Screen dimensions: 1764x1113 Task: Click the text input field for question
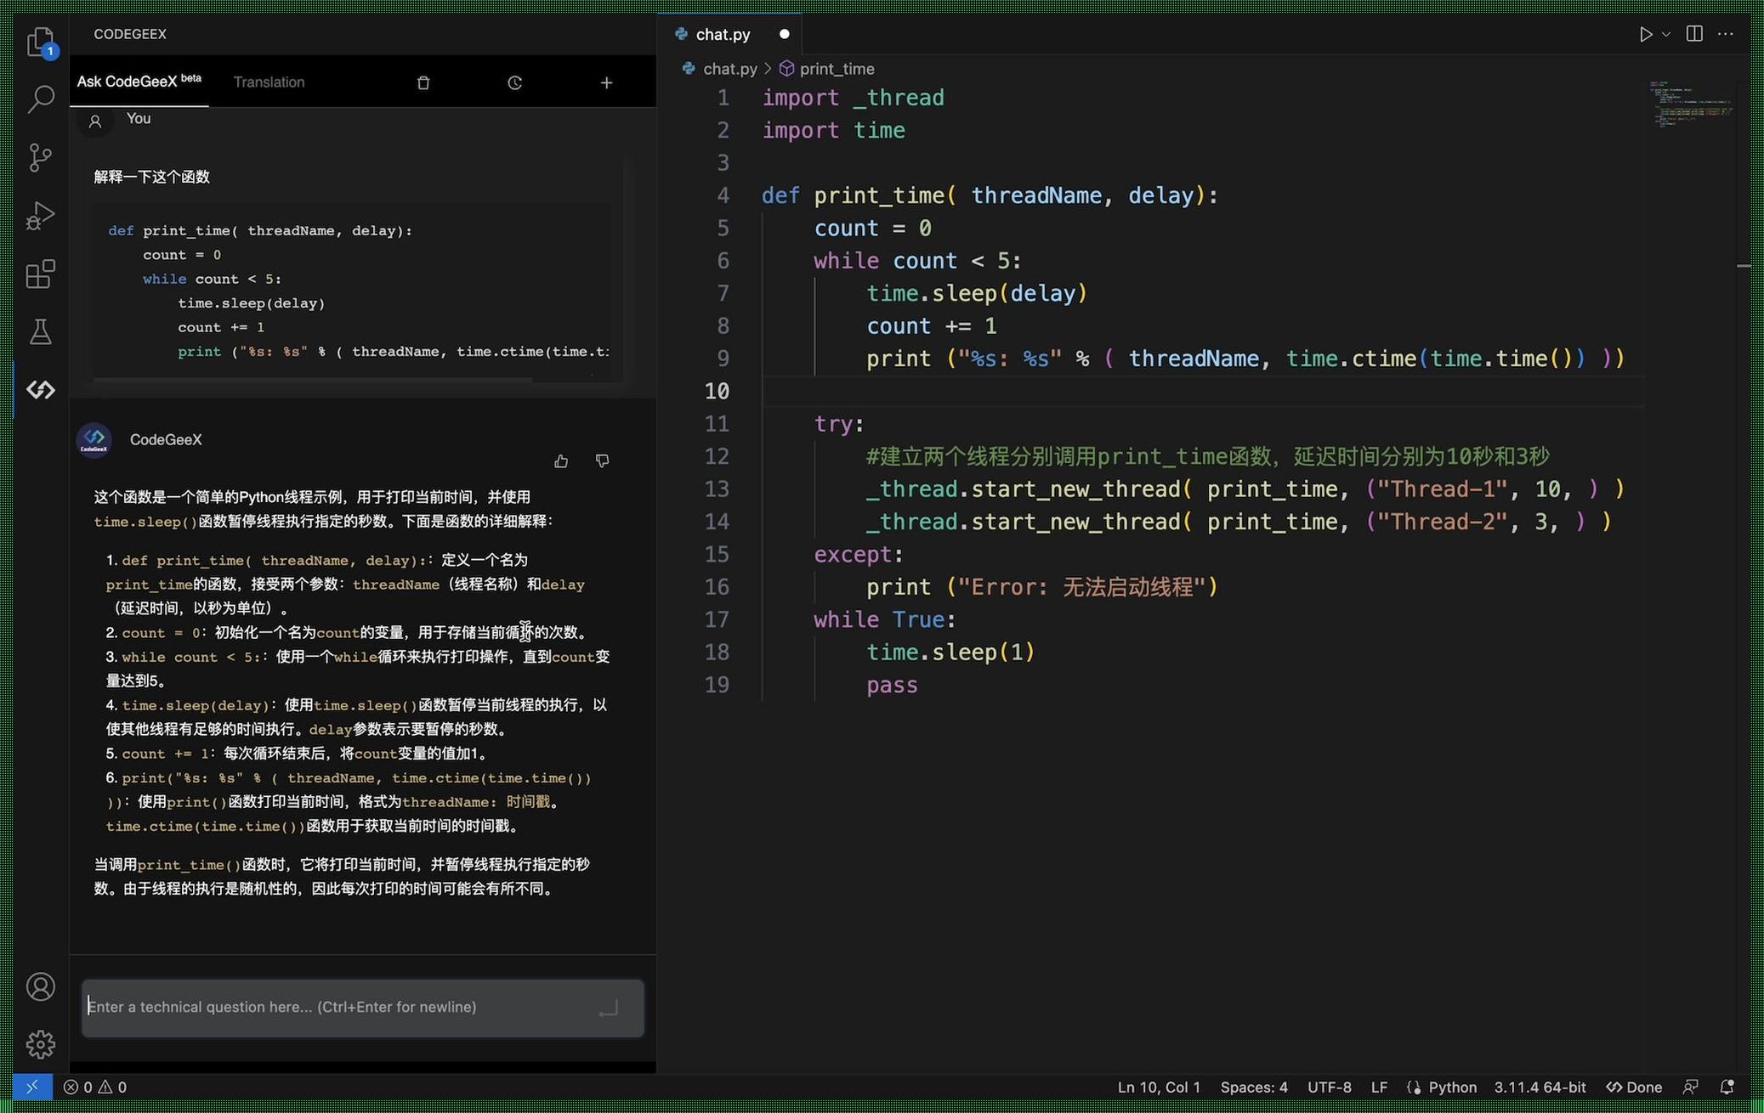click(365, 1007)
